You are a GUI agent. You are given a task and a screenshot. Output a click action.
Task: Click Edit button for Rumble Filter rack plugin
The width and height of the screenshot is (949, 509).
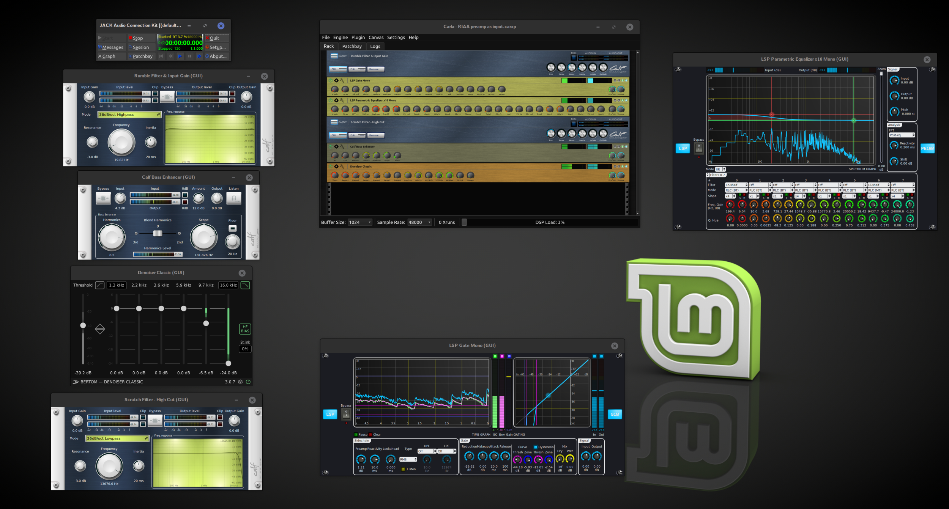357,69
